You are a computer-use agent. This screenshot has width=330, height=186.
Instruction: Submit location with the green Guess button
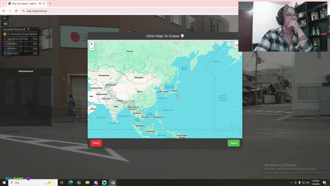point(234,143)
